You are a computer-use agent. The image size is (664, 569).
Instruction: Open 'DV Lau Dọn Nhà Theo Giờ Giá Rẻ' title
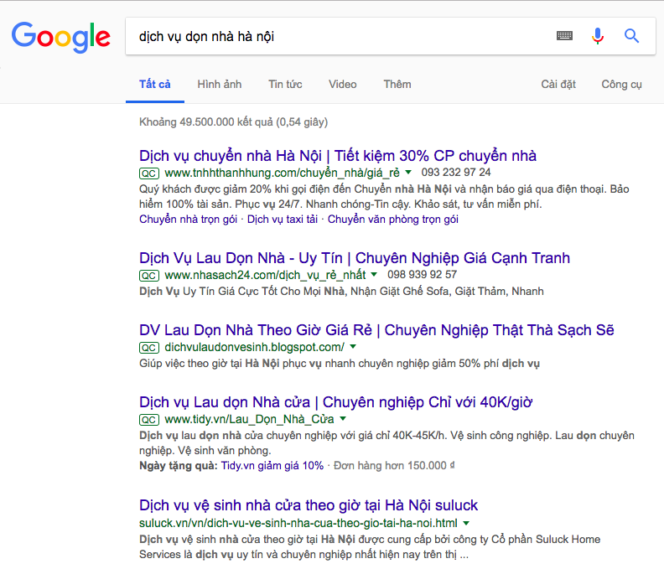(x=376, y=330)
